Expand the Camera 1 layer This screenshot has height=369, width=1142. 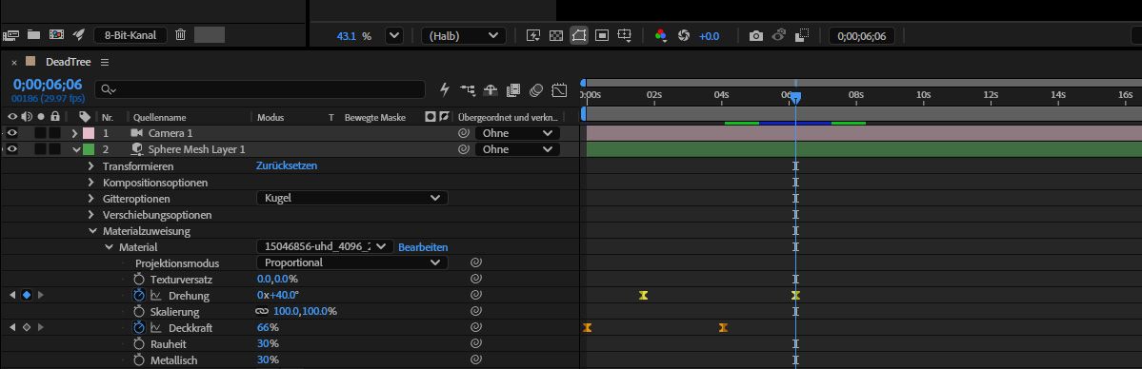click(74, 133)
